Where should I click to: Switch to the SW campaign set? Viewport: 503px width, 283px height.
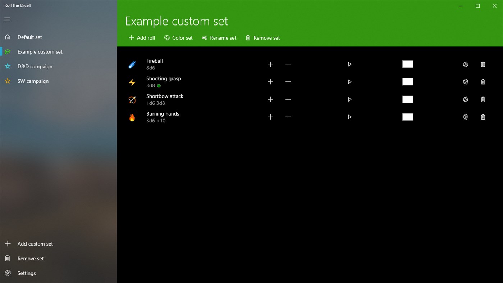click(x=33, y=81)
